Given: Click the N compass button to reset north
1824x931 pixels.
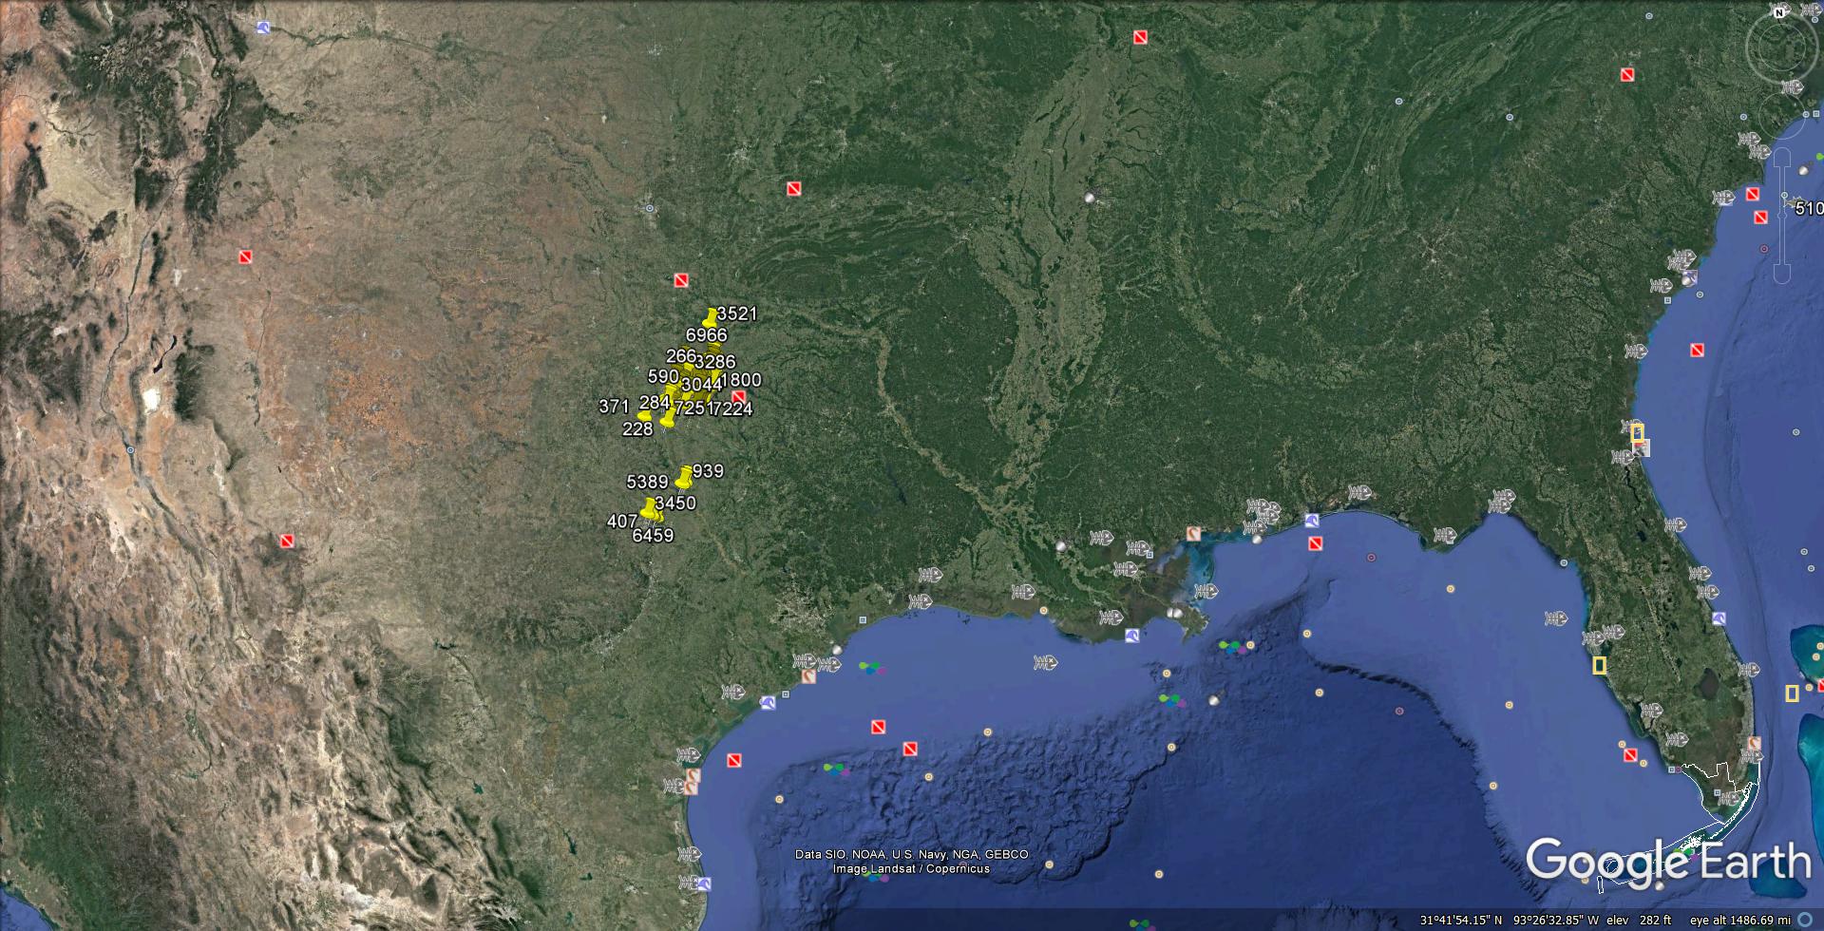Looking at the screenshot, I should (x=1779, y=13).
